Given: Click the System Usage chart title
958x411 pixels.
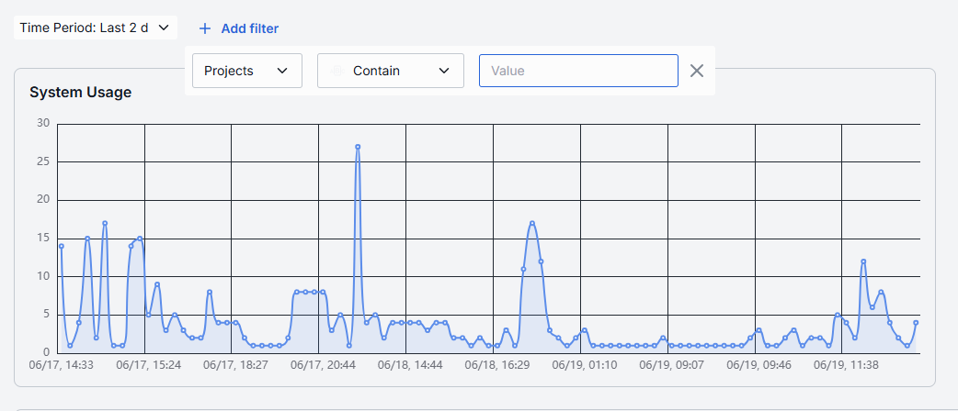Looking at the screenshot, I should (x=81, y=93).
